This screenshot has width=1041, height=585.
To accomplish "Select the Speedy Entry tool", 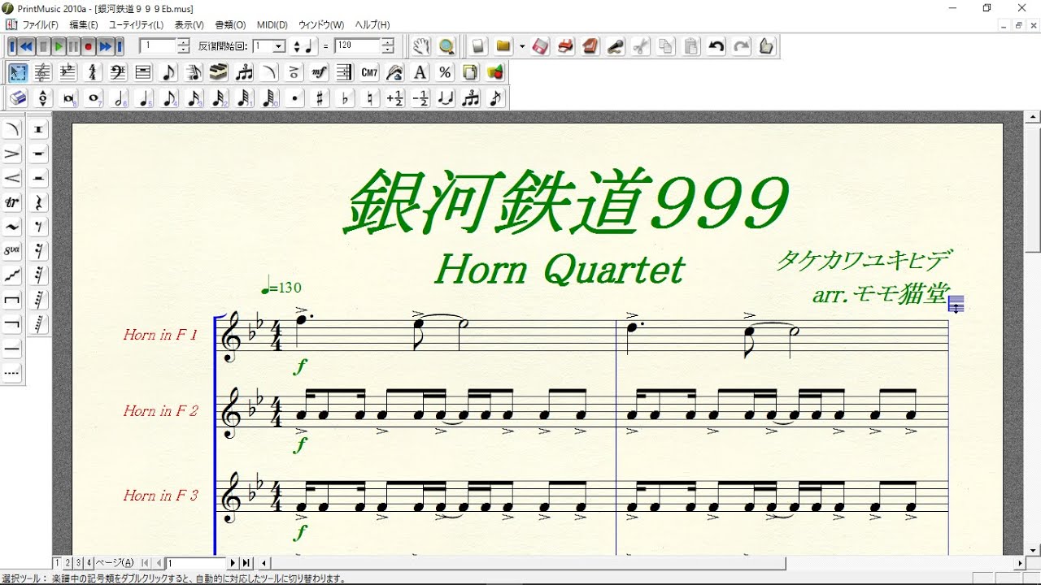I will [194, 72].
